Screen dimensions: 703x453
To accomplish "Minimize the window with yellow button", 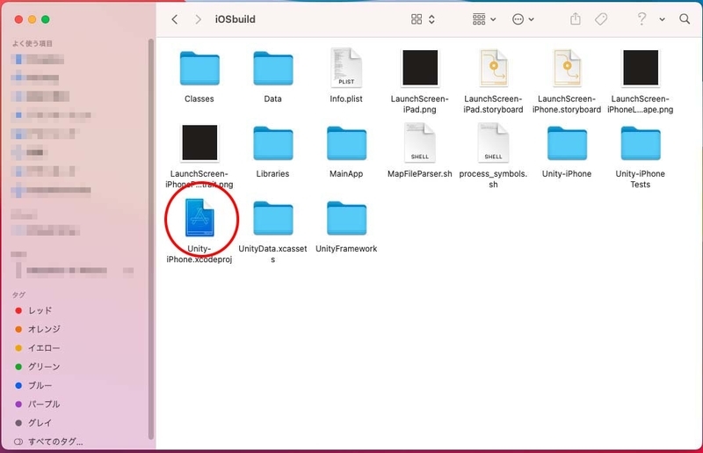I will (33, 19).
